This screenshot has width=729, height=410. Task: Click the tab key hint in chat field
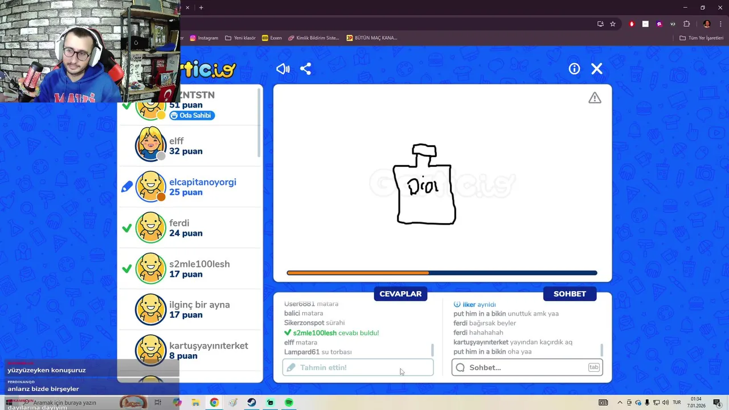(x=593, y=367)
